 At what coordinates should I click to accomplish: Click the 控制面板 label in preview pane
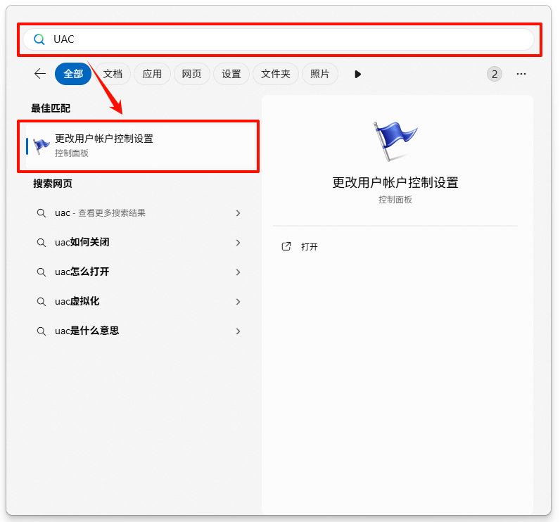pos(395,200)
